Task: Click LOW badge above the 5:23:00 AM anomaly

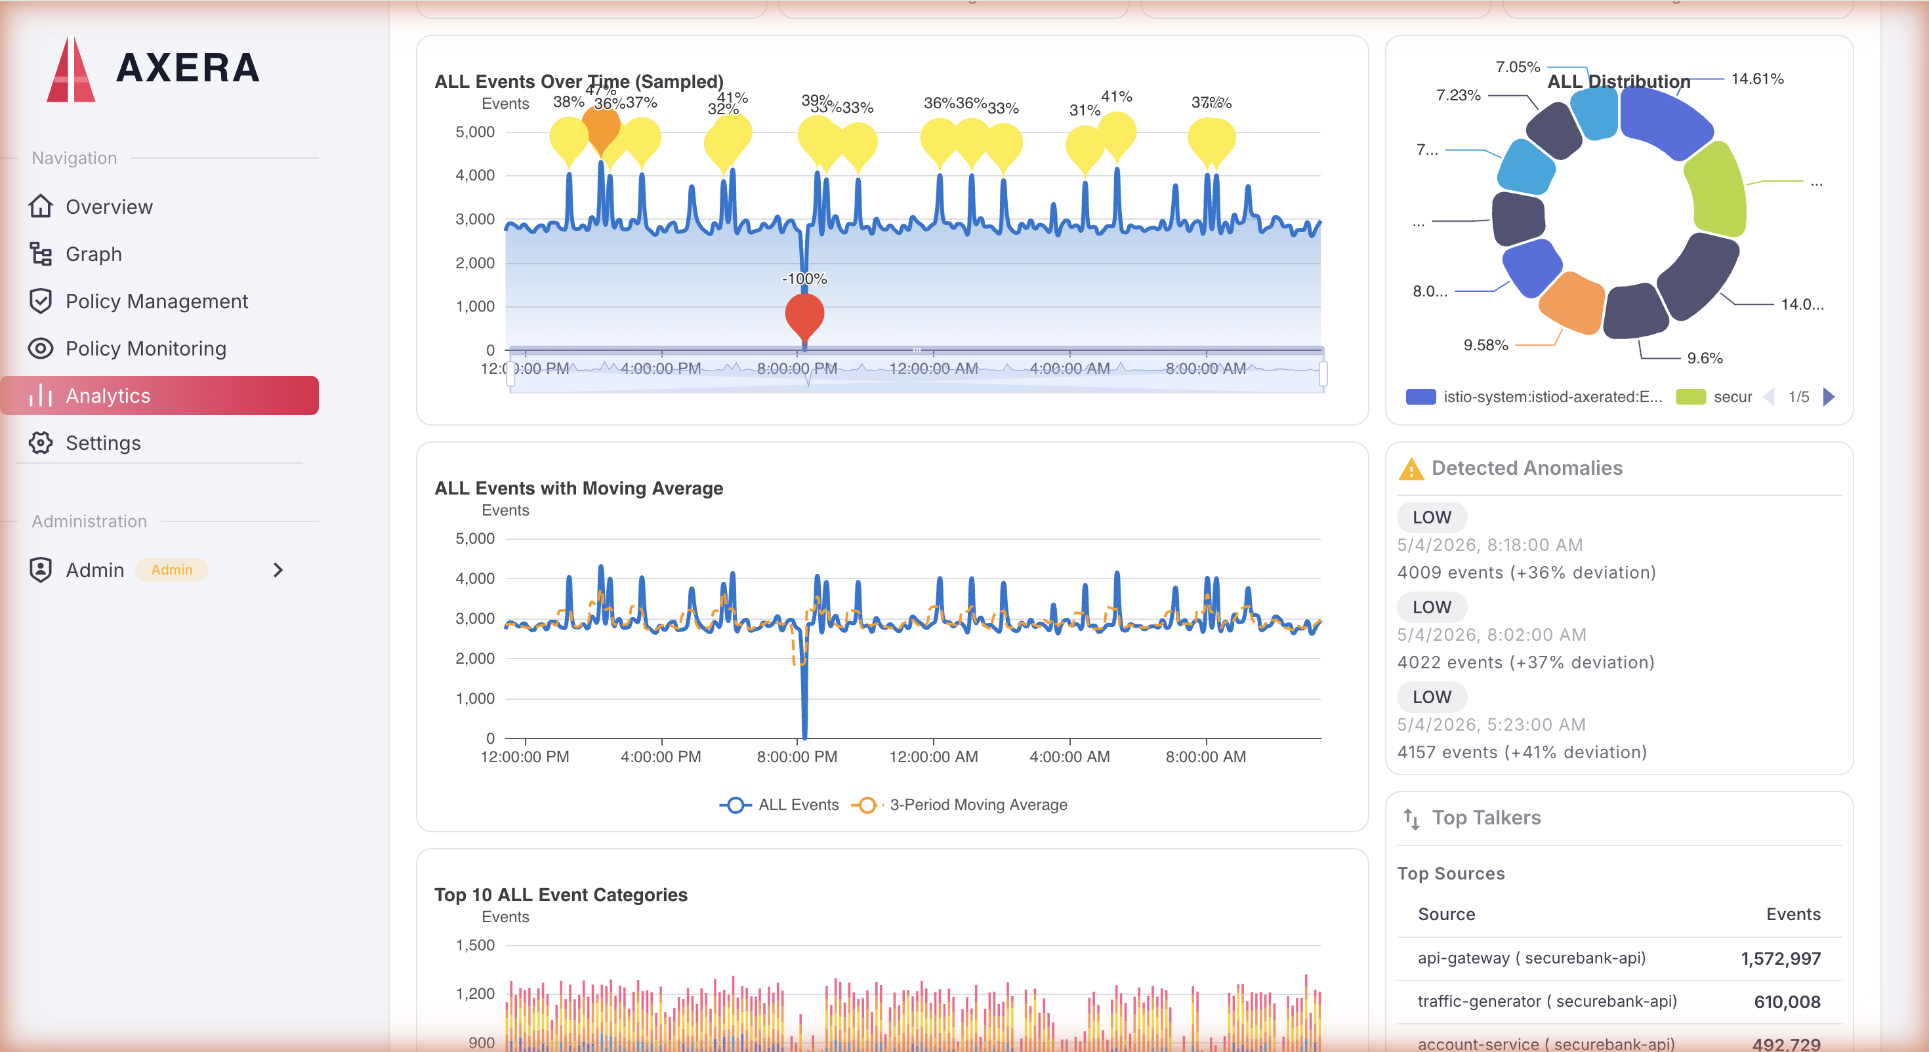Action: (x=1432, y=697)
